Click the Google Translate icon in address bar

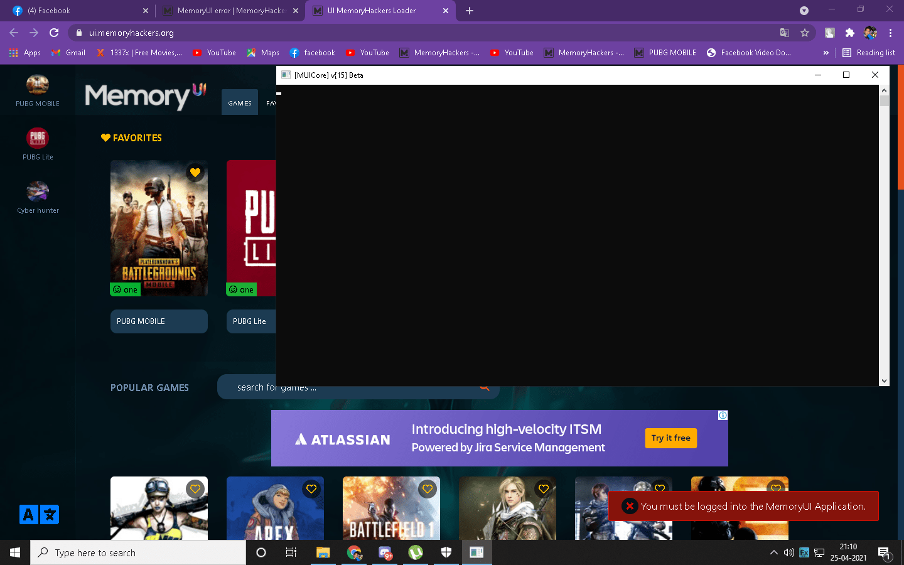(785, 33)
